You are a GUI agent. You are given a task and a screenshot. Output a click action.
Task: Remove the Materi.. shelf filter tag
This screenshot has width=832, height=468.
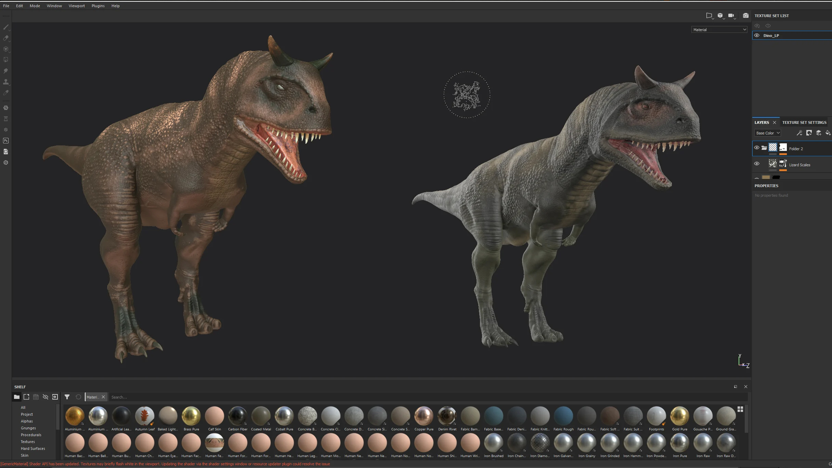(x=103, y=397)
